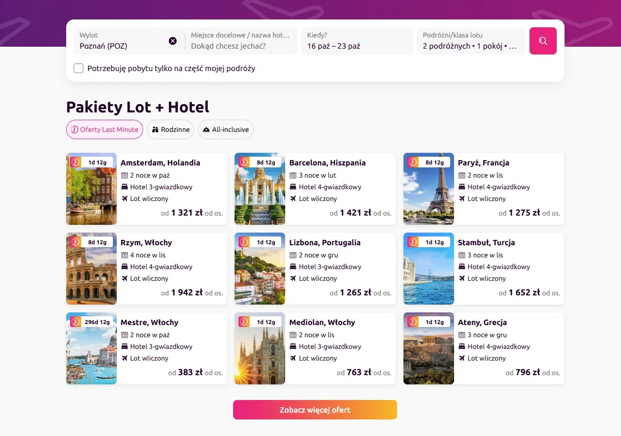Click the Paryż, Francja title
This screenshot has height=436, width=621.
point(484,163)
